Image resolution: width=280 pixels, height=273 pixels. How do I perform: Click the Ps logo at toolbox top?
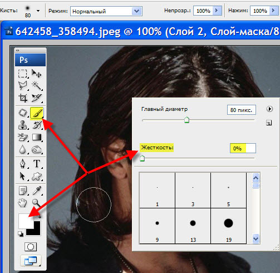click(30, 60)
